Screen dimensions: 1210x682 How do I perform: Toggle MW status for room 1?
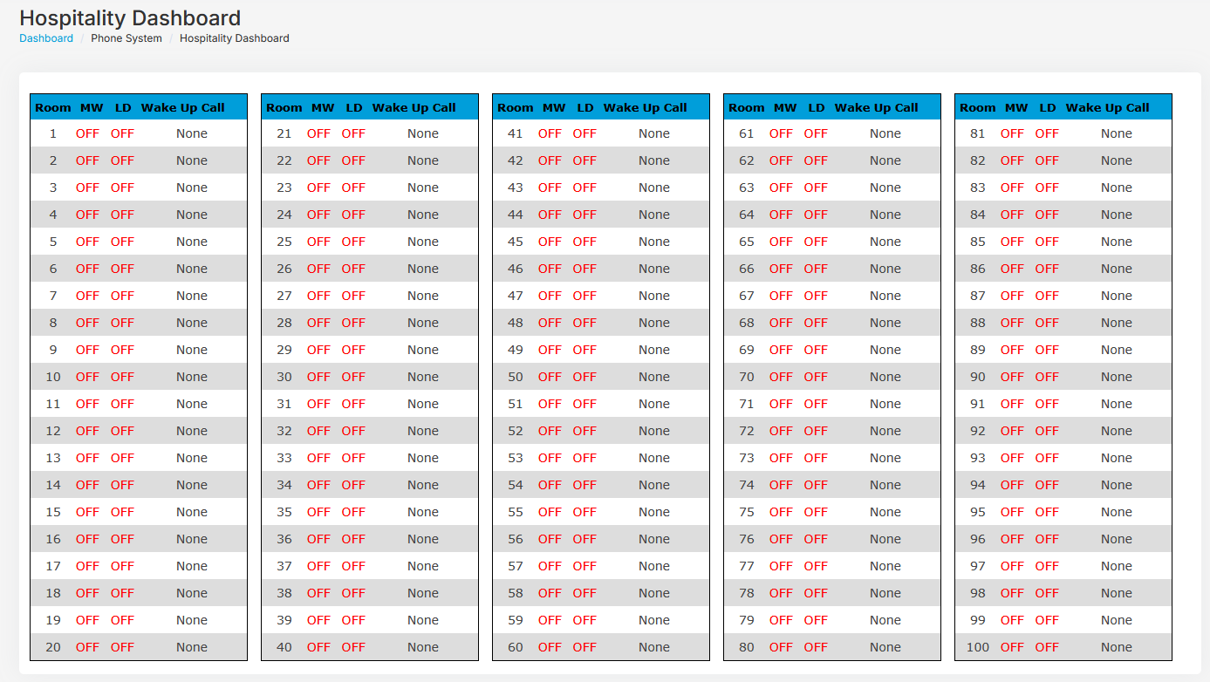point(86,133)
